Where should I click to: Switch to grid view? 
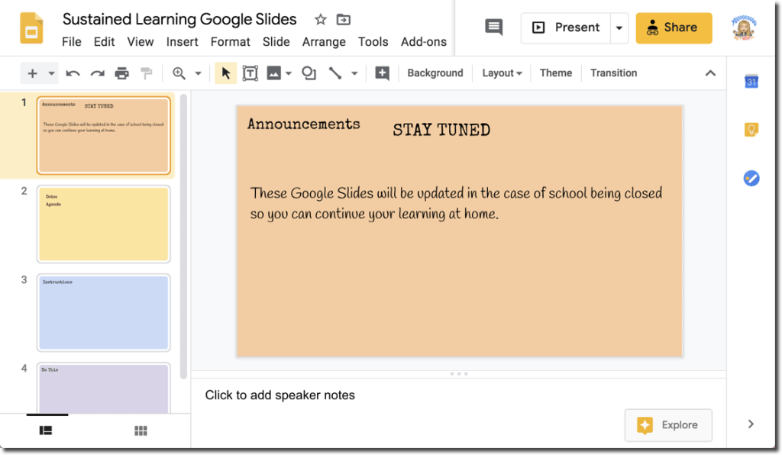pyautogui.click(x=141, y=431)
